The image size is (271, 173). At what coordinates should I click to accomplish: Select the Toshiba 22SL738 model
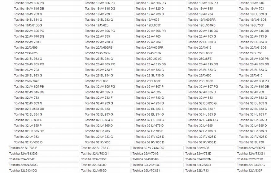[250, 53]
